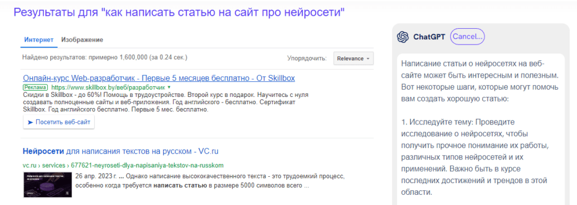The image size is (577, 205).
Task: Expand the small arrow next to skillbox.by URL
Action: click(169, 88)
